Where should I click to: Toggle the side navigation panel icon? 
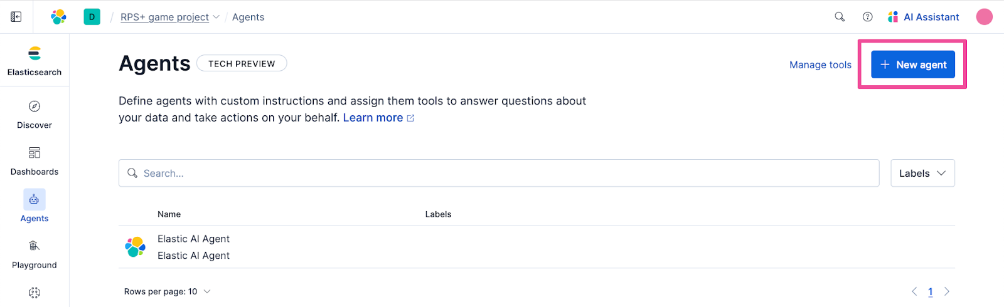[16, 17]
